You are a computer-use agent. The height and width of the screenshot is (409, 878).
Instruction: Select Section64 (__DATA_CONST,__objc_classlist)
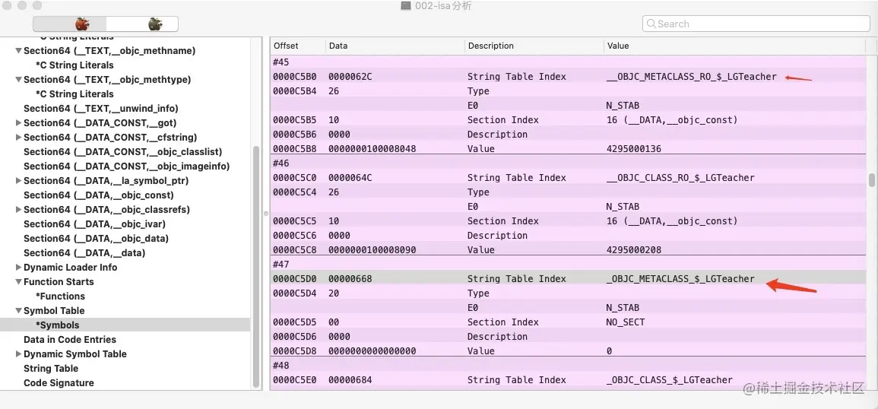pyautogui.click(x=122, y=152)
